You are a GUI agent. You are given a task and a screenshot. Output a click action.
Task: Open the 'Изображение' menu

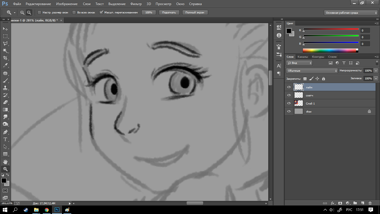(67, 4)
